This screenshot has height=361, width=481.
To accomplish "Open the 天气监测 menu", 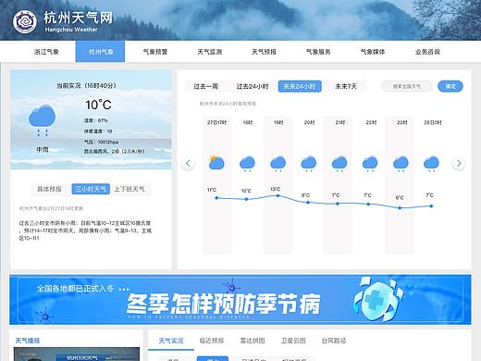I will click(210, 52).
